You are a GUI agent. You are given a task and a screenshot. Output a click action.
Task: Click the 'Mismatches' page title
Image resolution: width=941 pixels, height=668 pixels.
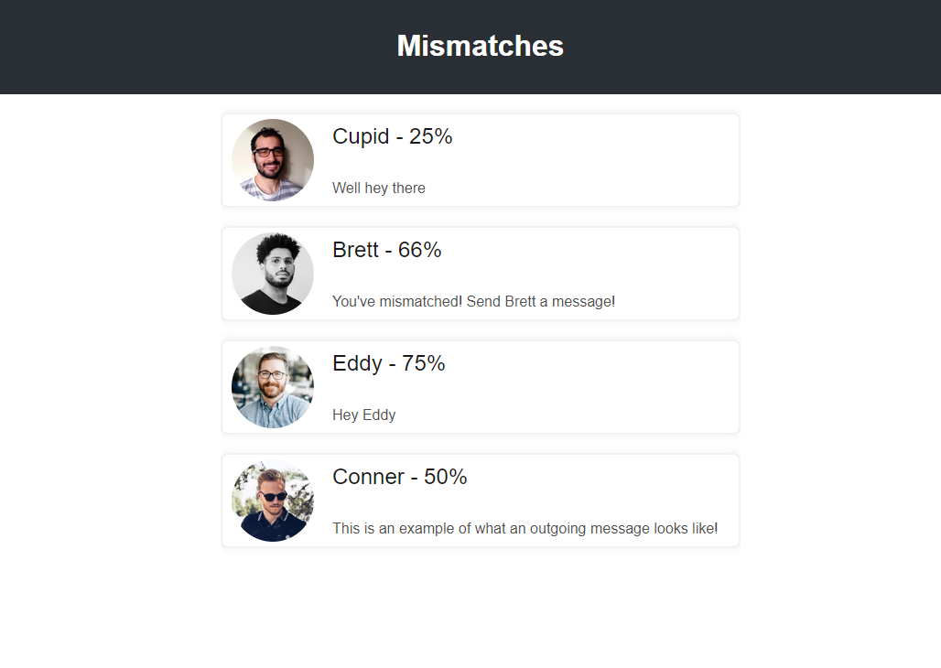coord(480,46)
